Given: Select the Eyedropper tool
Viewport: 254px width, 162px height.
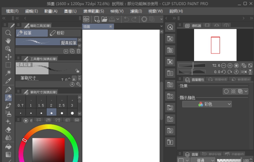Looking at the screenshot, I should pos(8,81).
